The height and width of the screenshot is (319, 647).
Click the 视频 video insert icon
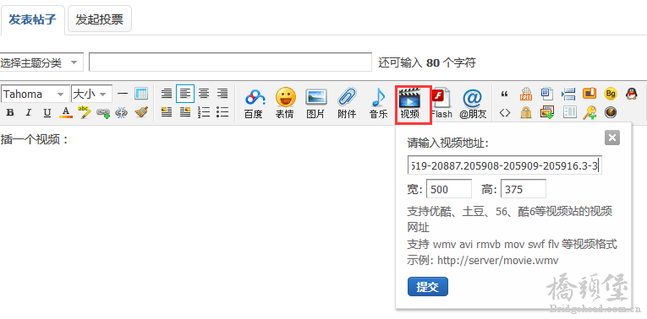point(409,104)
